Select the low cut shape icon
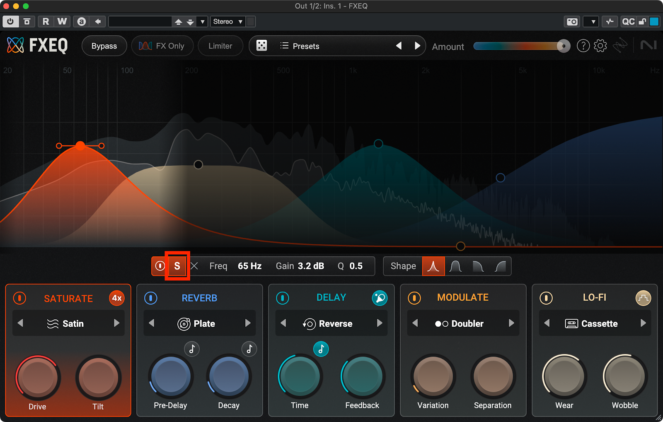The image size is (663, 422). (x=500, y=266)
